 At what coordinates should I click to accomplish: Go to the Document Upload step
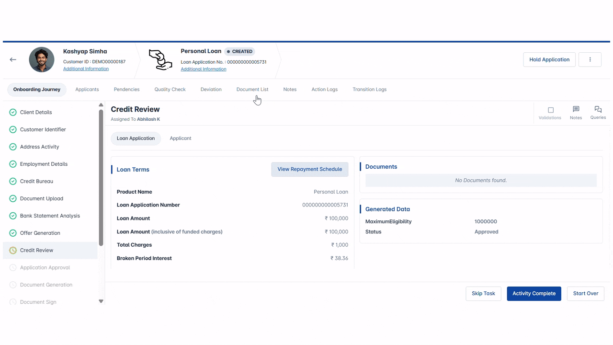50,198
